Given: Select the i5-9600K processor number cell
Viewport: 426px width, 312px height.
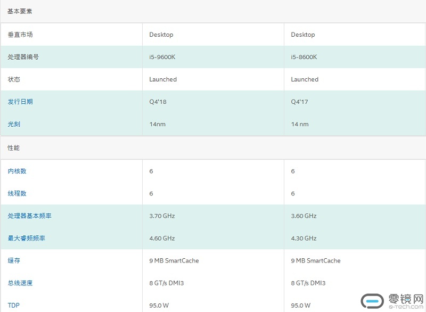Looking at the screenshot, I should point(162,57).
